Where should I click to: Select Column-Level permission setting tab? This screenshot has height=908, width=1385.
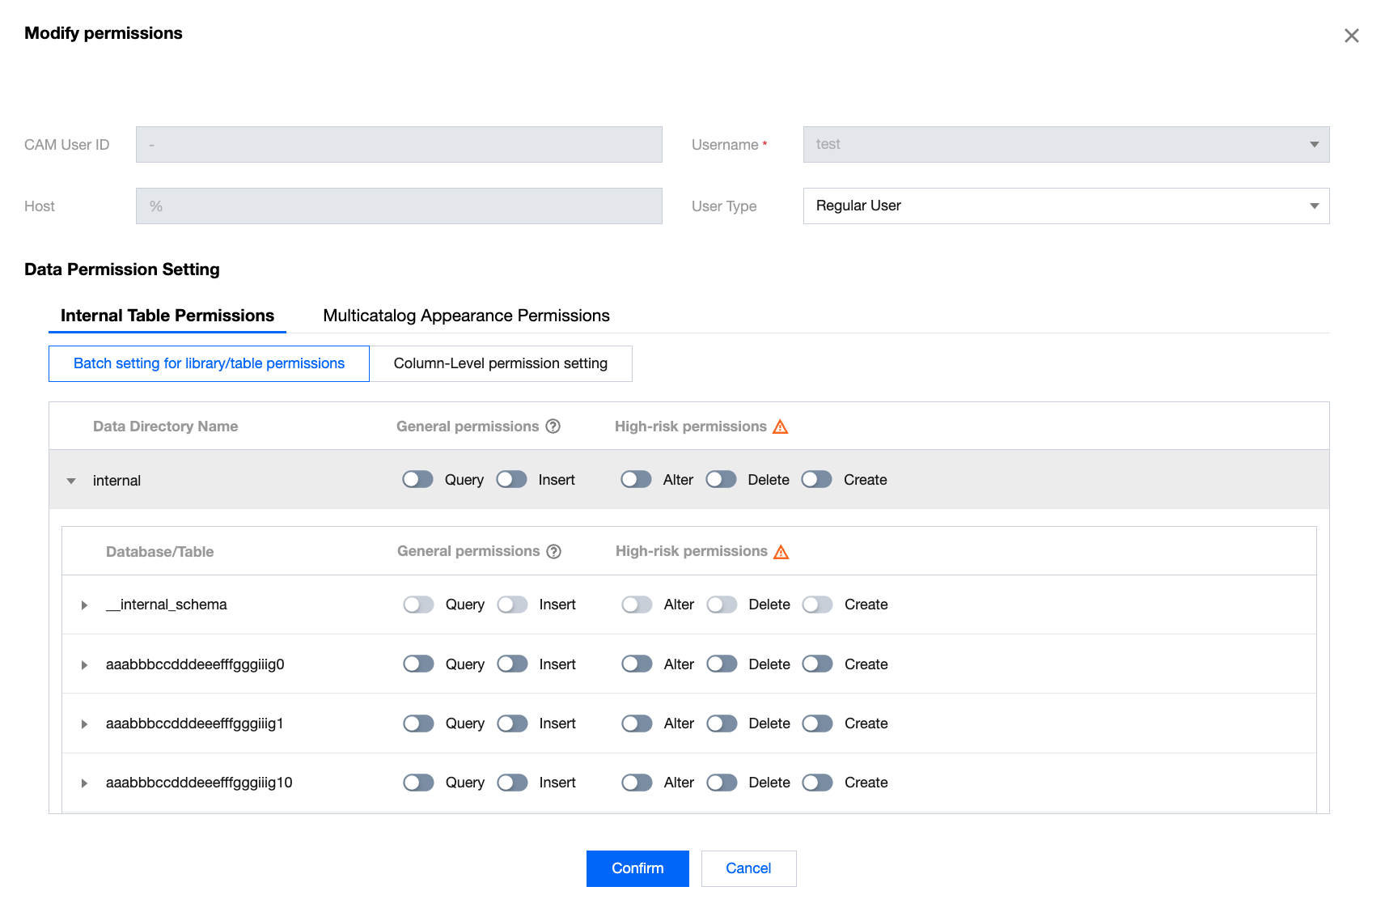coord(500,364)
